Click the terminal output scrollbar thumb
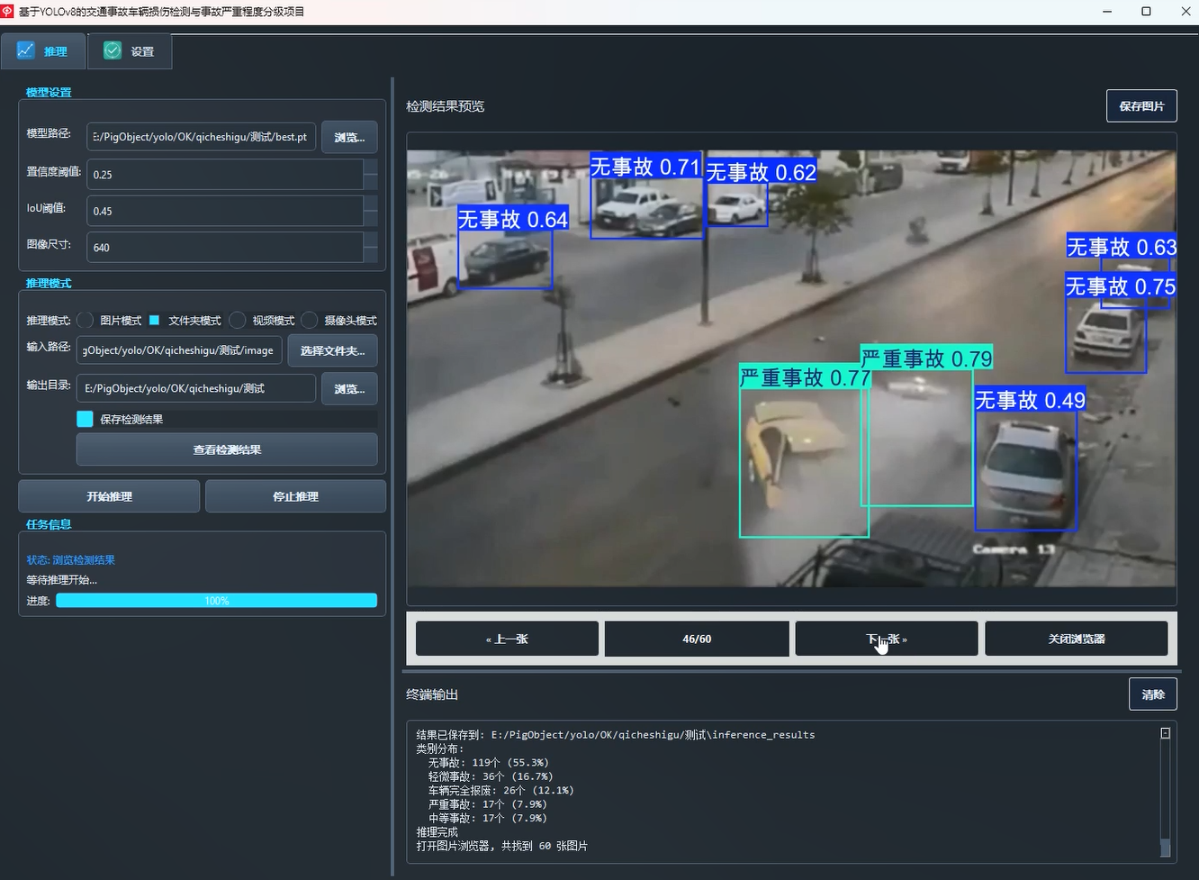 (x=1165, y=848)
